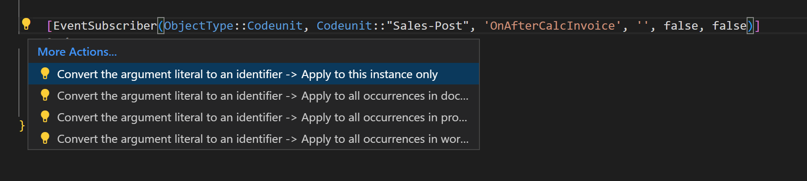Click the Codeunit token following ObjectType::
807x181 pixels.
click(274, 26)
